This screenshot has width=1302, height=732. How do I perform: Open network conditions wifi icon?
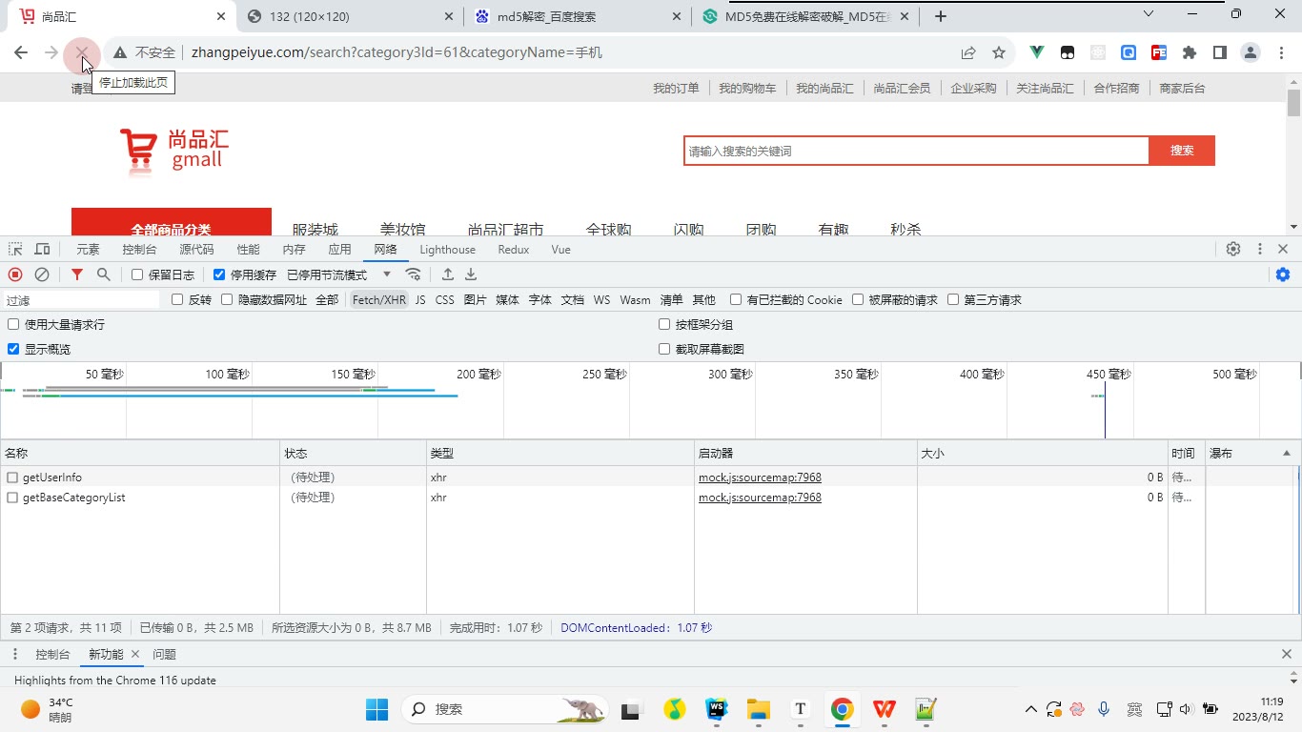tap(413, 274)
